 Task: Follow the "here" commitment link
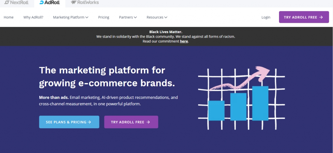pos(184,41)
